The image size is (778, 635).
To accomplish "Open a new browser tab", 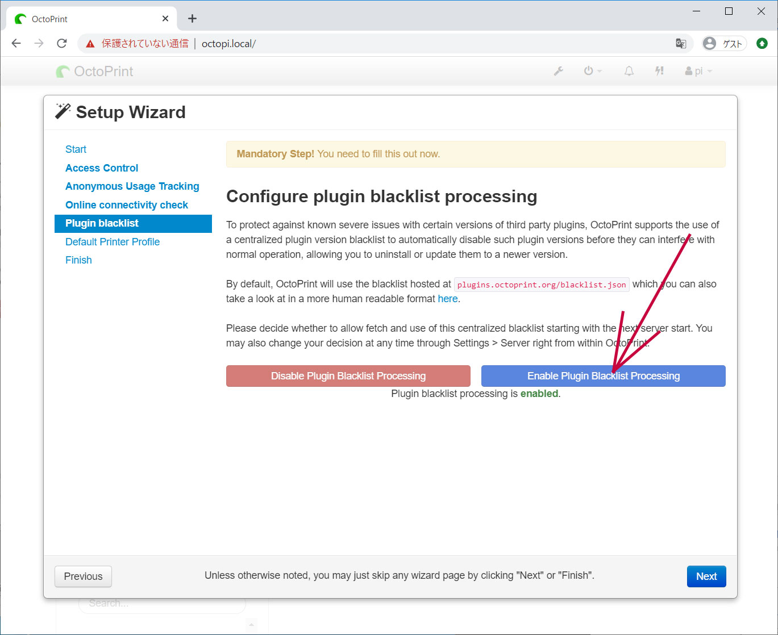I will click(x=192, y=19).
